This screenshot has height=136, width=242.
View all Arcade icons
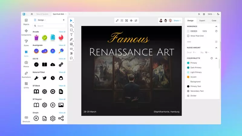62,32
